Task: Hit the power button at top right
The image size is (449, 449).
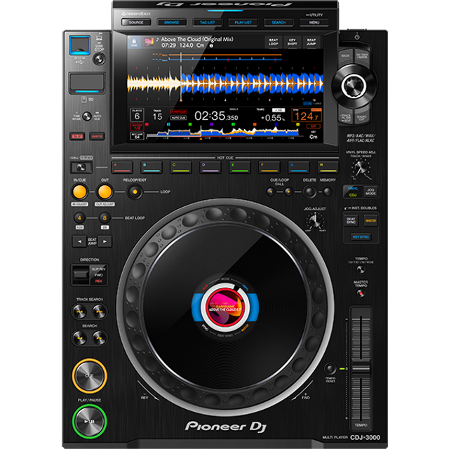Action: [x=357, y=37]
